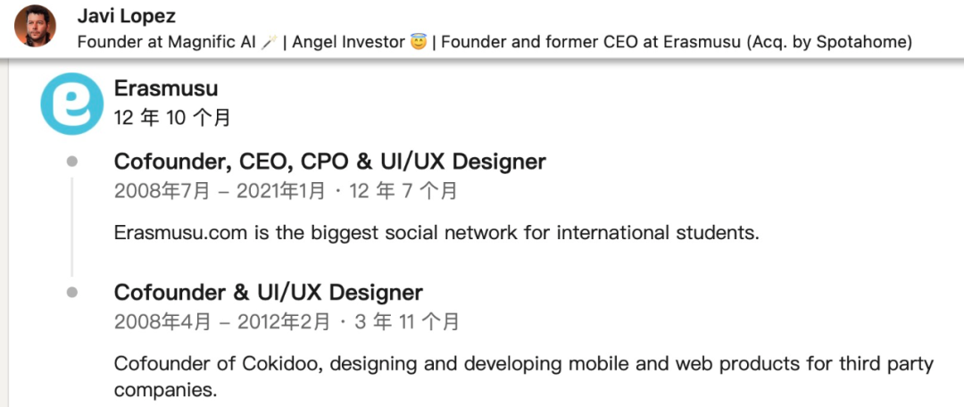Click the Javi Lopez name header

[x=126, y=16]
